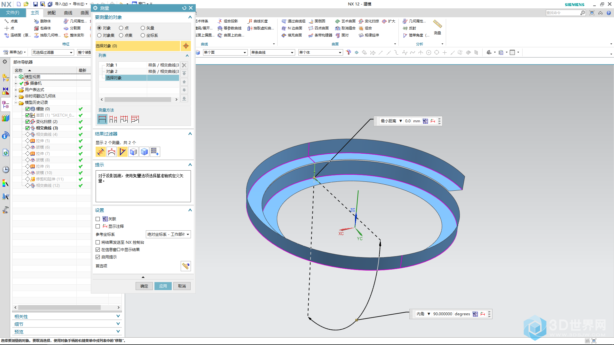This screenshot has width=614, height=345.
Task: Open the history clock sidebar icon
Action: 5,169
